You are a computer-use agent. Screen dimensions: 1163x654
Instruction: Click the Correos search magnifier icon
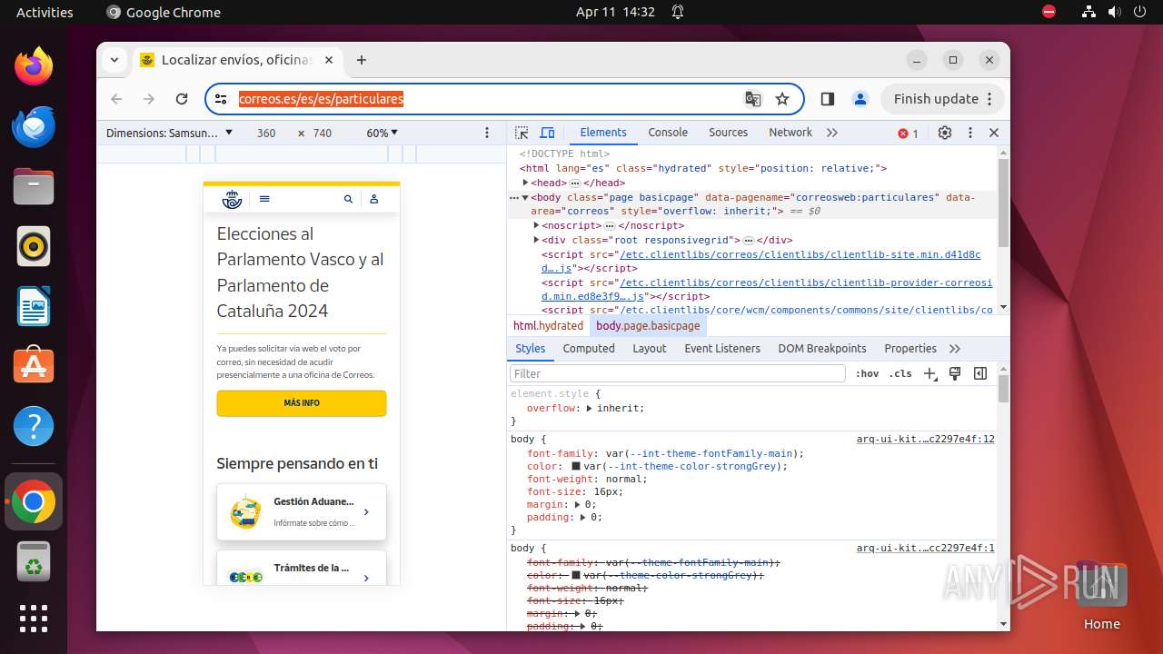(348, 199)
